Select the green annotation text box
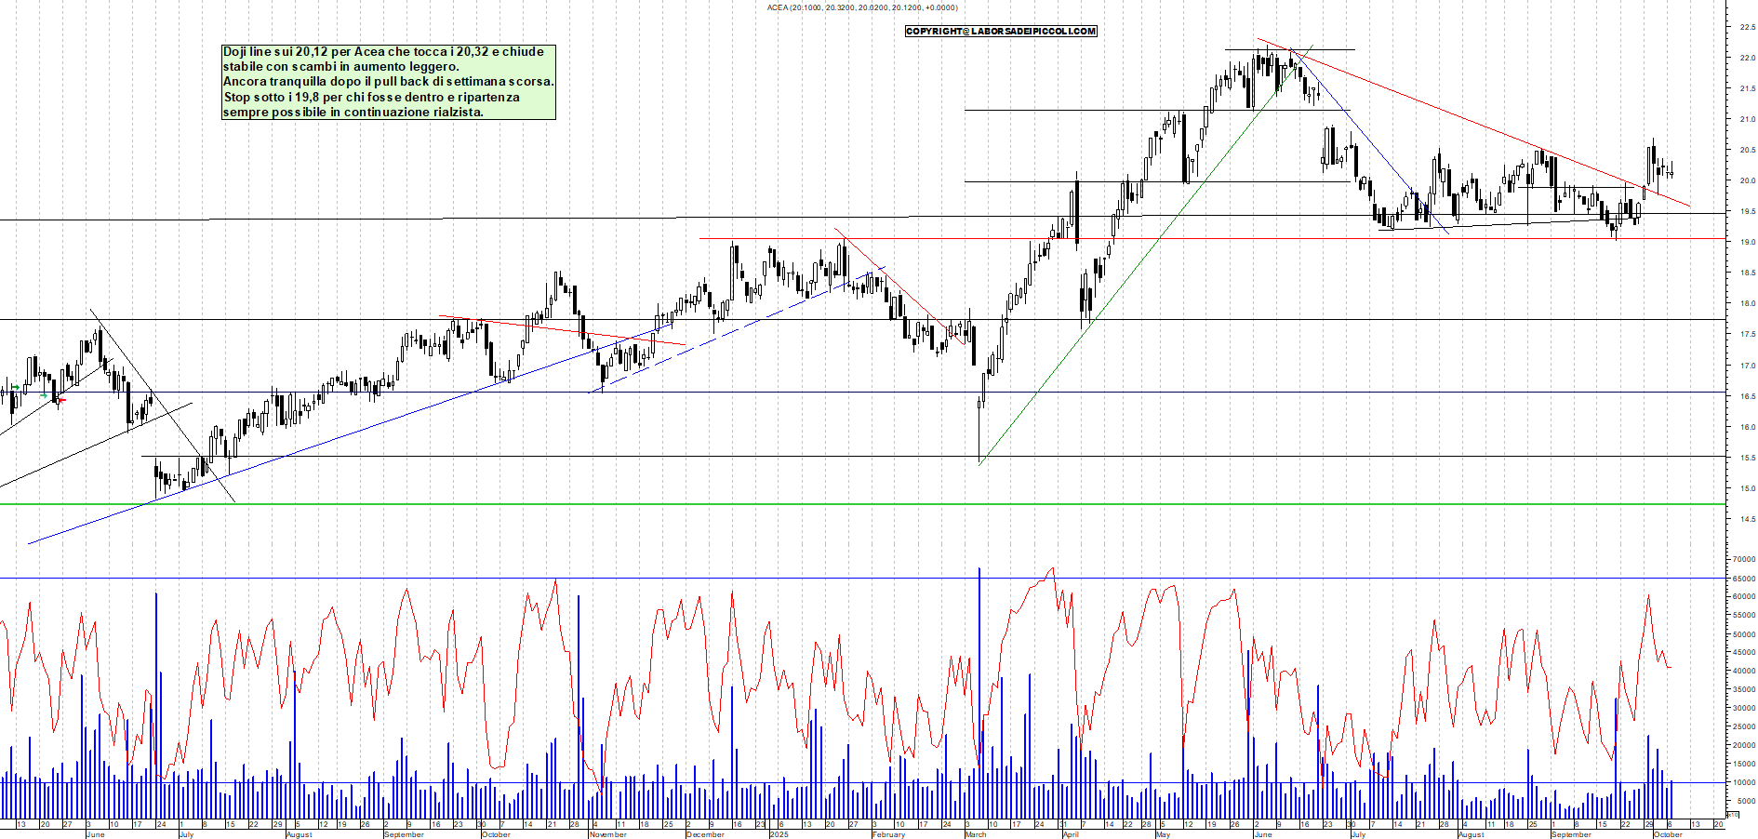 click(x=389, y=82)
